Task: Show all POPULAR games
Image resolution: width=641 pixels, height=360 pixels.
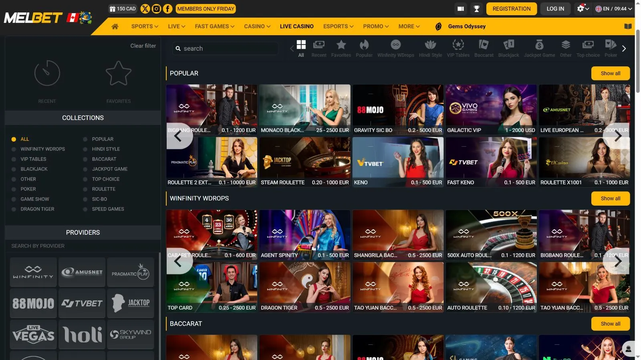Action: [x=611, y=74]
